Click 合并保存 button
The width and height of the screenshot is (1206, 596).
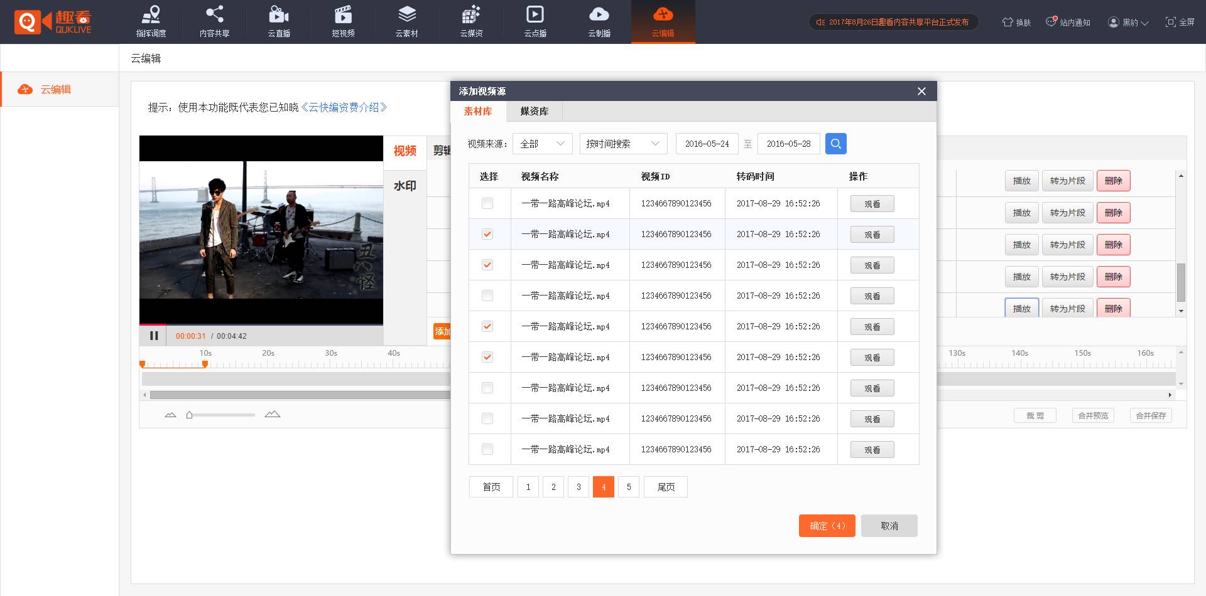coord(1151,415)
